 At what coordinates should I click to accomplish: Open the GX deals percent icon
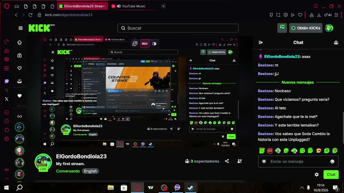click(x=7, y=90)
